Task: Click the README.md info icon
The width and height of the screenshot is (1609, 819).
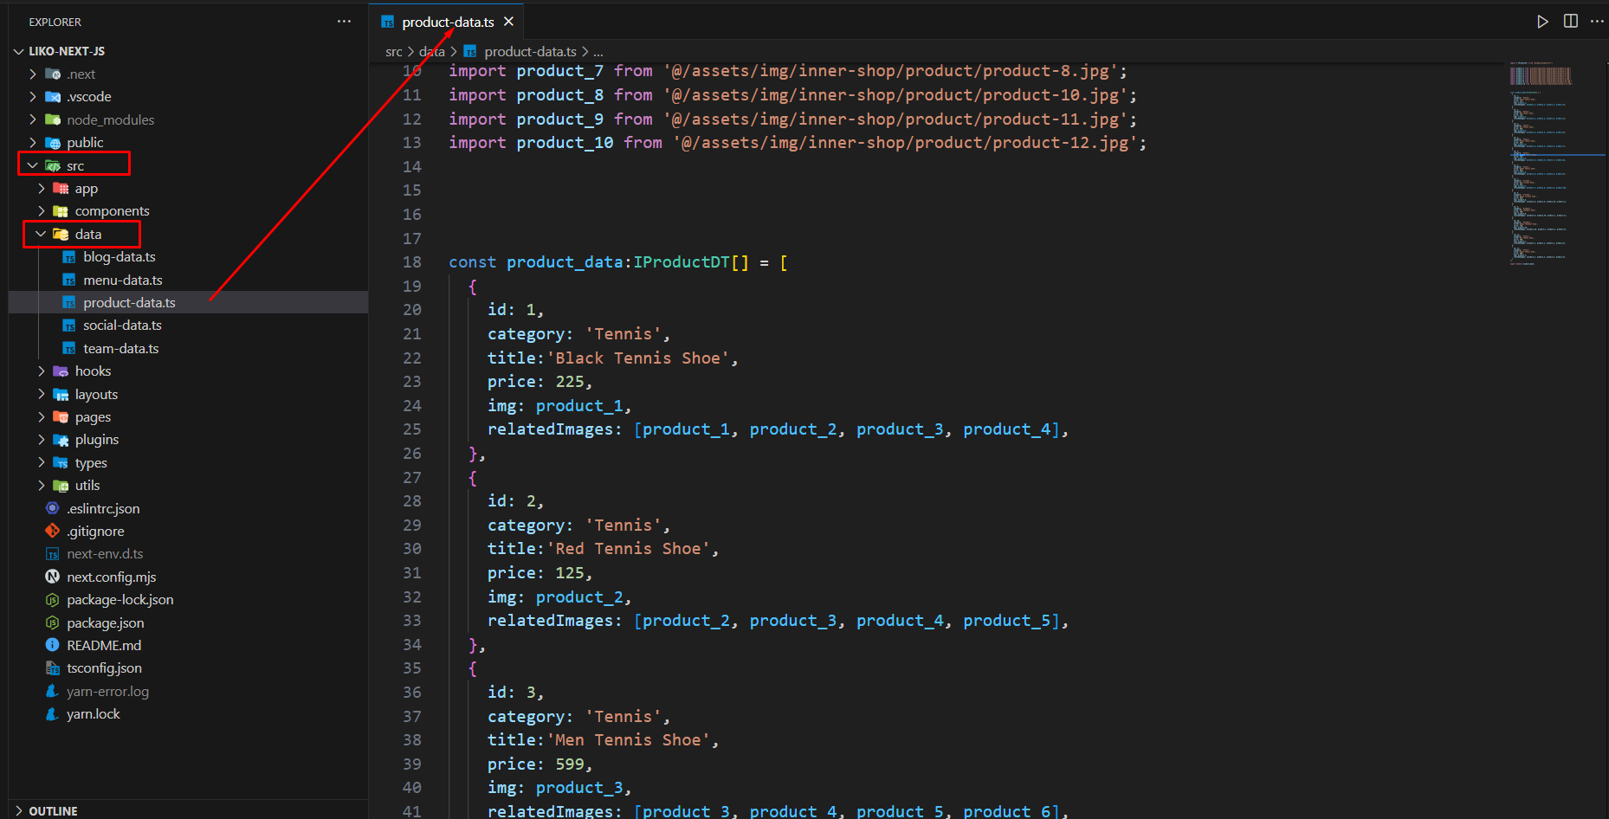Action: [x=52, y=645]
